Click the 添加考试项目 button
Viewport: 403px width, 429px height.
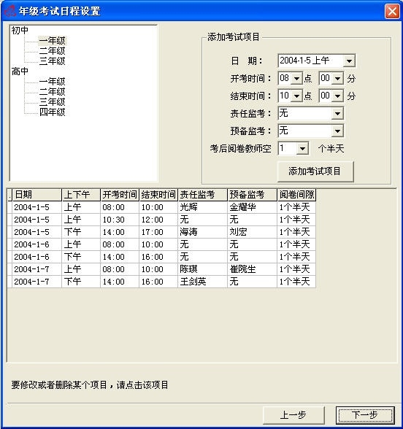[x=315, y=171]
